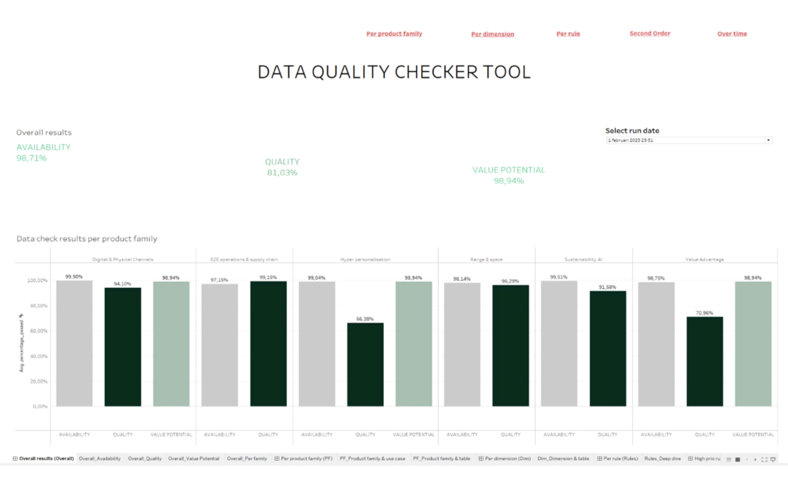Screen dimensions: 788x492
Task: Click the run date dropdown arrow
Action: (768, 140)
